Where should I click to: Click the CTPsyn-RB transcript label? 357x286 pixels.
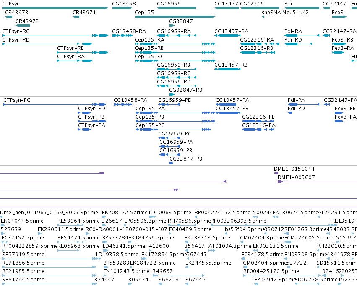tap(70, 48)
